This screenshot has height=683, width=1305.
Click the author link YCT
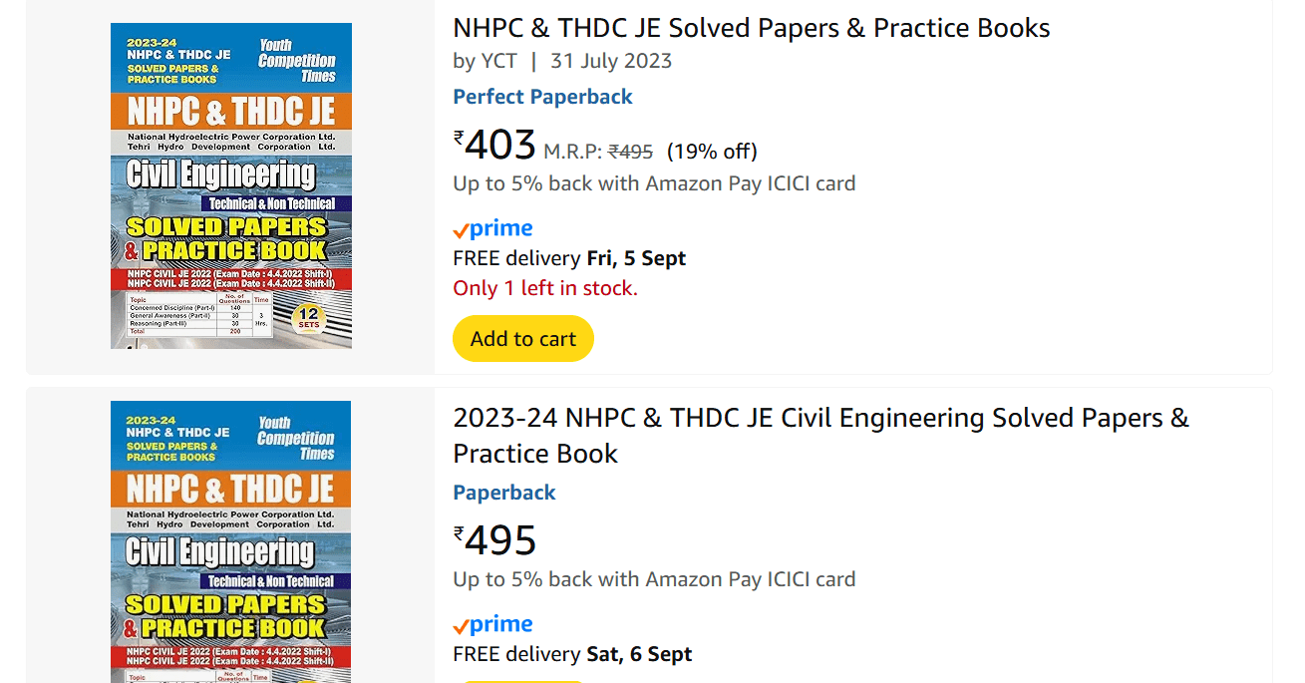point(501,61)
